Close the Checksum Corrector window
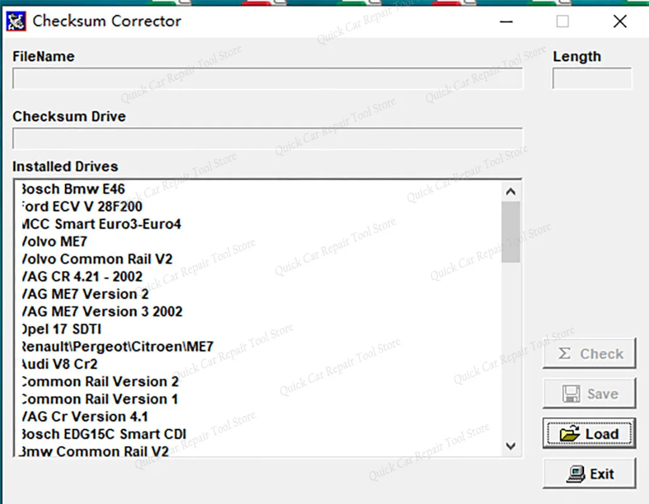Image resolution: width=649 pixels, height=504 pixels. click(619, 21)
